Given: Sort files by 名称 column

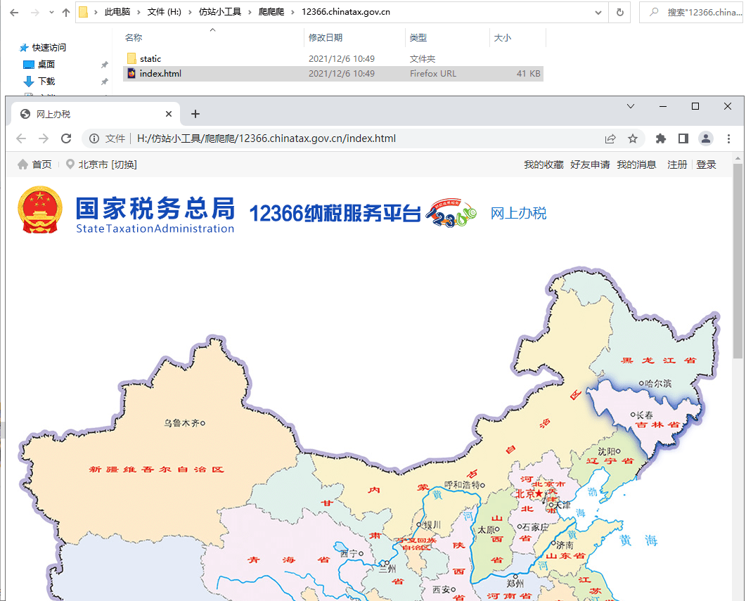Looking at the screenshot, I should pyautogui.click(x=134, y=37).
